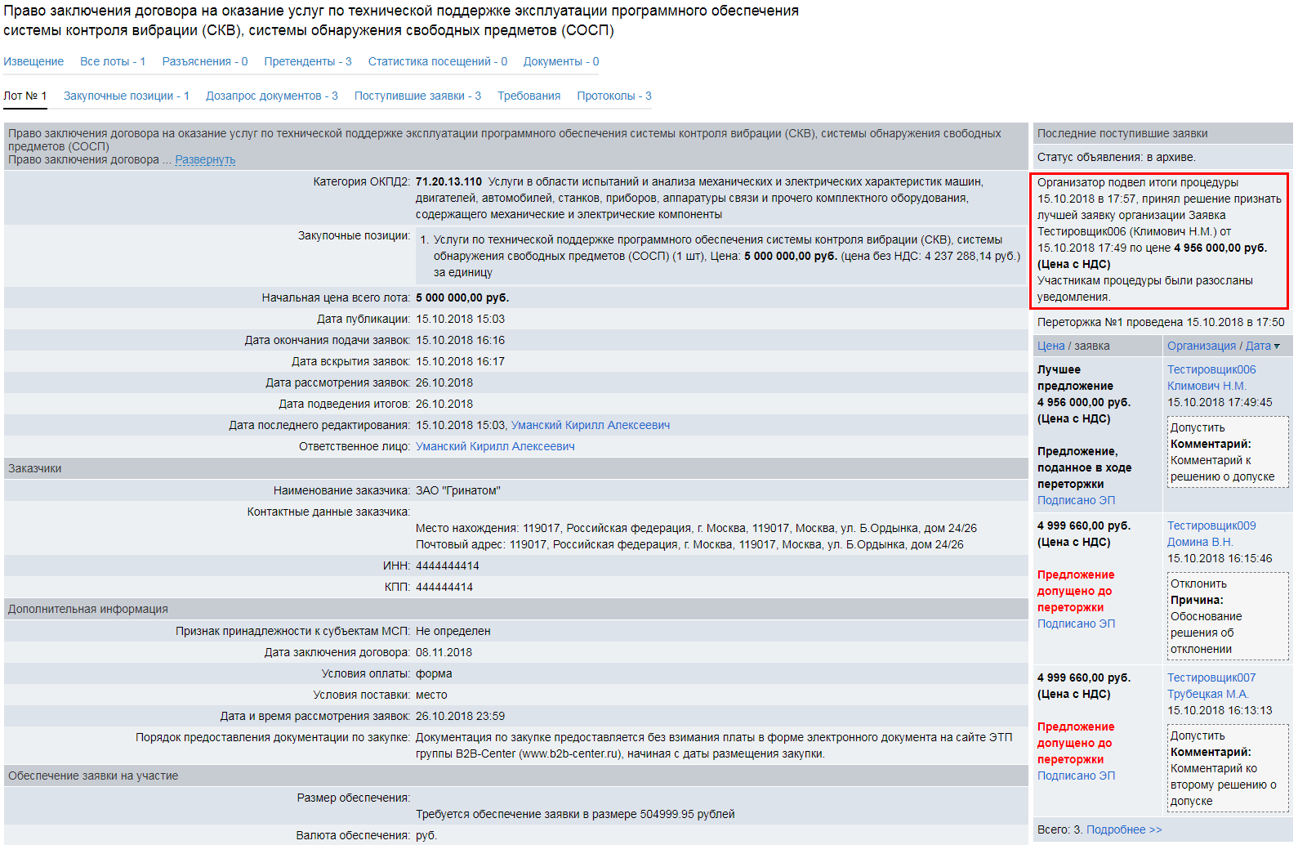Open Тестировщик009 organization link
The height and width of the screenshot is (845, 1298).
click(1211, 525)
